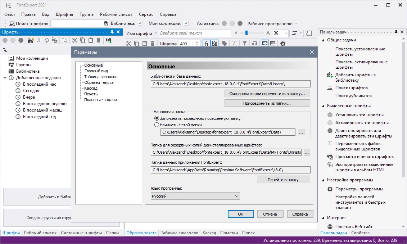This screenshot has height=244, width=407.
Task: Click the install fonts circle in Шрифты toolbar
Action: 5,40
